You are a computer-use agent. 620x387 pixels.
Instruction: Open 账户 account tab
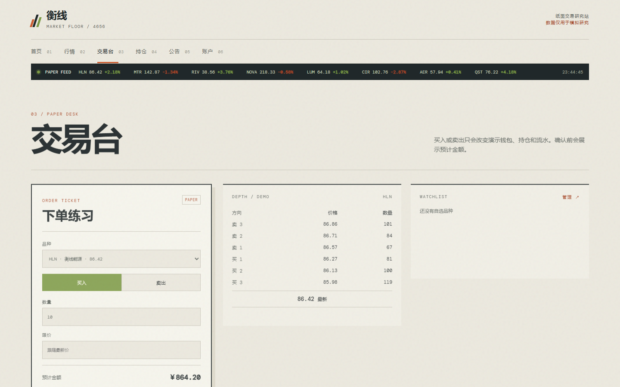click(x=212, y=52)
